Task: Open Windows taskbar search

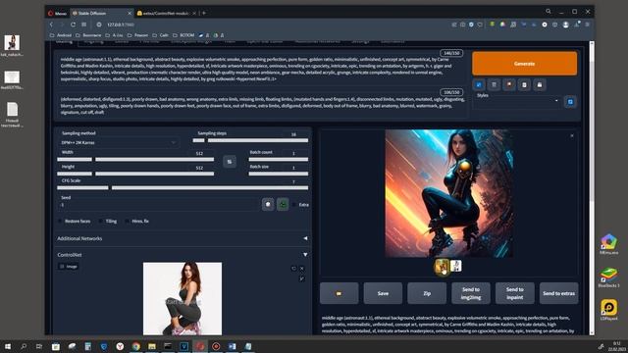Action: coord(24,346)
